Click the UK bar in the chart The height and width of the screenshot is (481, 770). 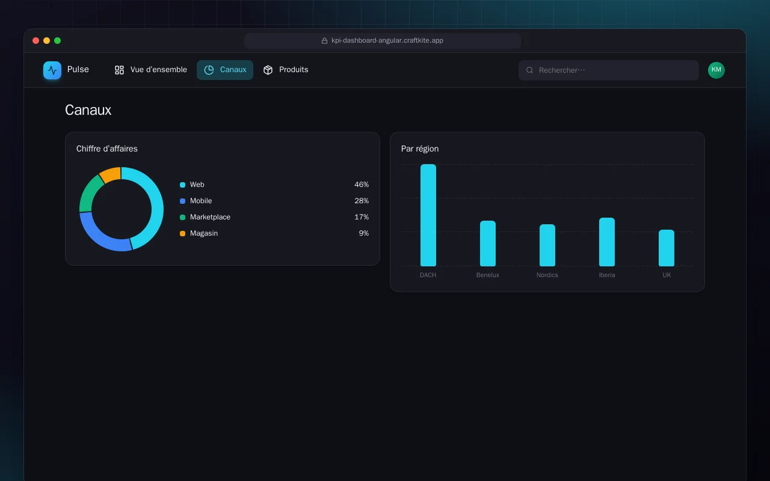[667, 248]
